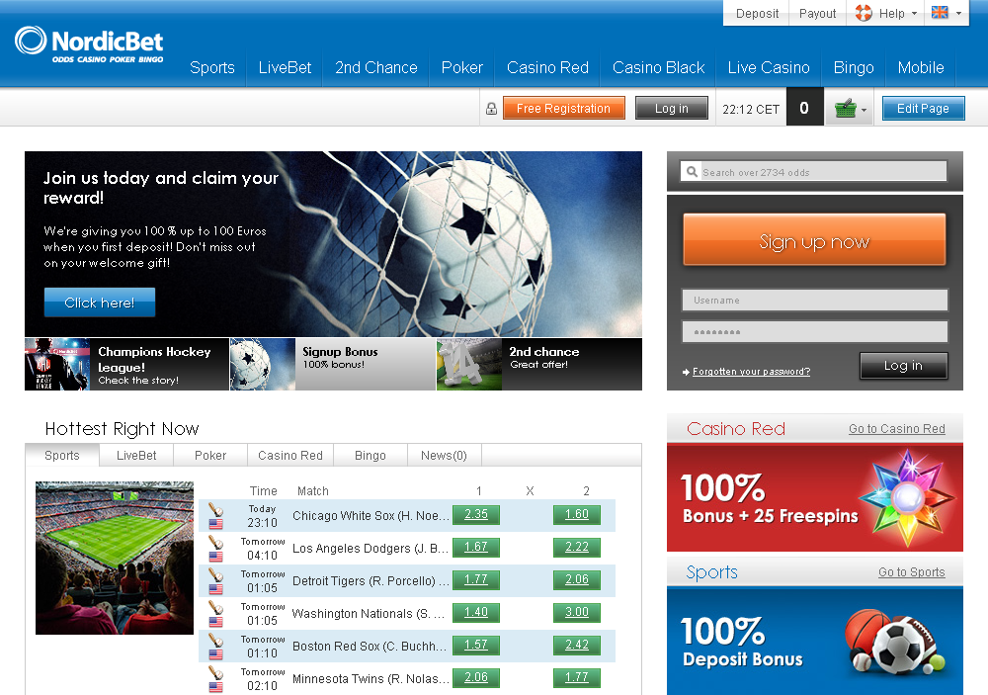The height and width of the screenshot is (695, 988).
Task: Switch to the Bingo tab
Action: click(370, 456)
